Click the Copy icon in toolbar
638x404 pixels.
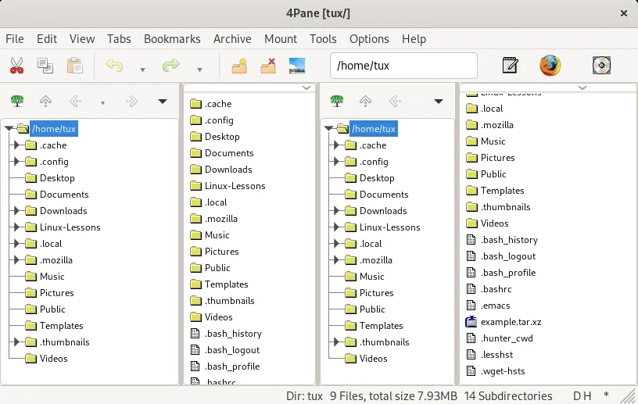click(45, 66)
